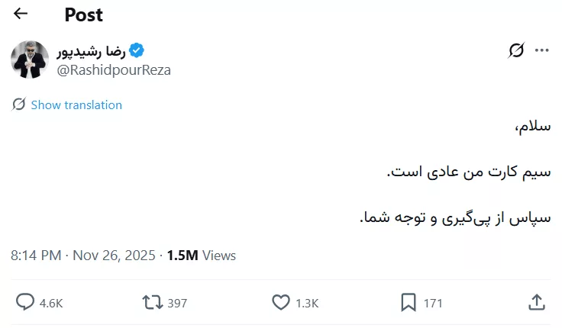Click the 171 bookmarks count

point(433,303)
